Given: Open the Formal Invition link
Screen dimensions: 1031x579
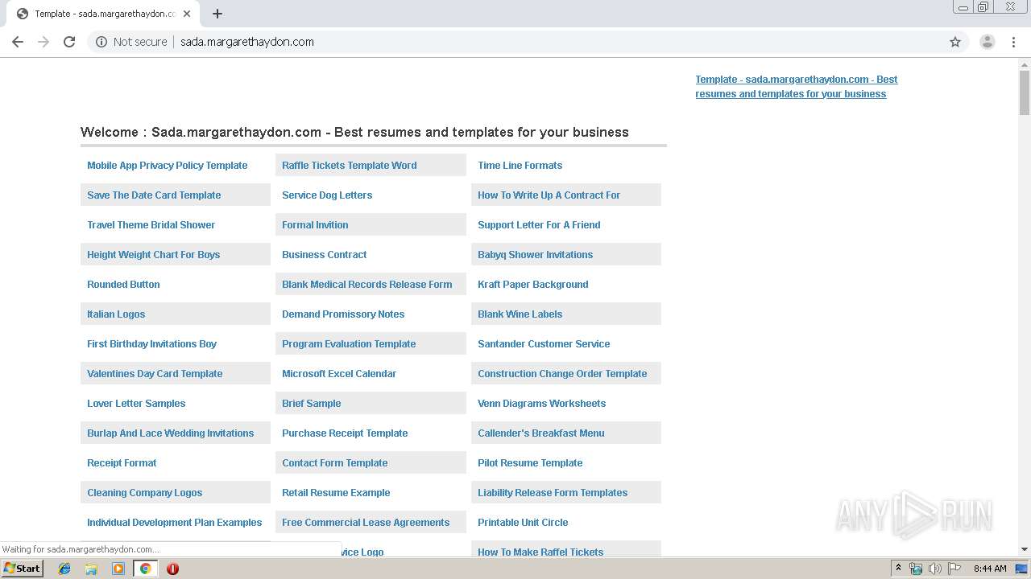Looking at the screenshot, I should tap(315, 224).
